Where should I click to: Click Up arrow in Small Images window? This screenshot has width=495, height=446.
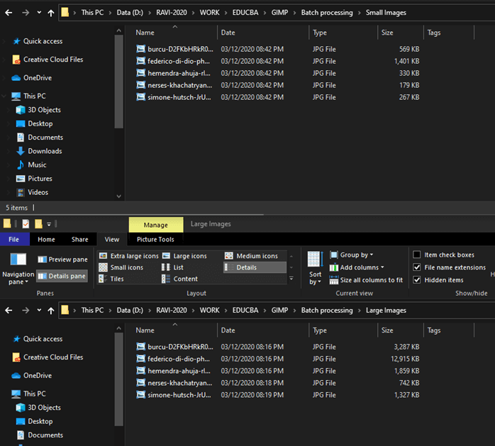(x=50, y=13)
